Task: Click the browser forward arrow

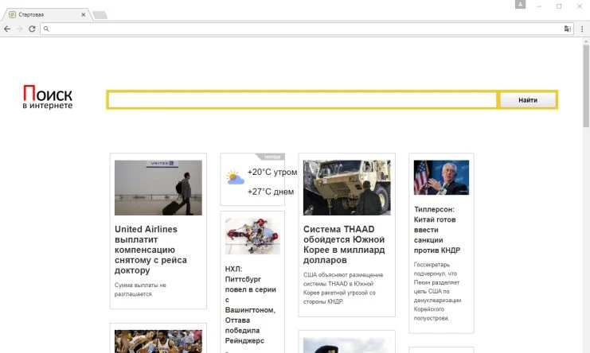Action: click(x=20, y=29)
